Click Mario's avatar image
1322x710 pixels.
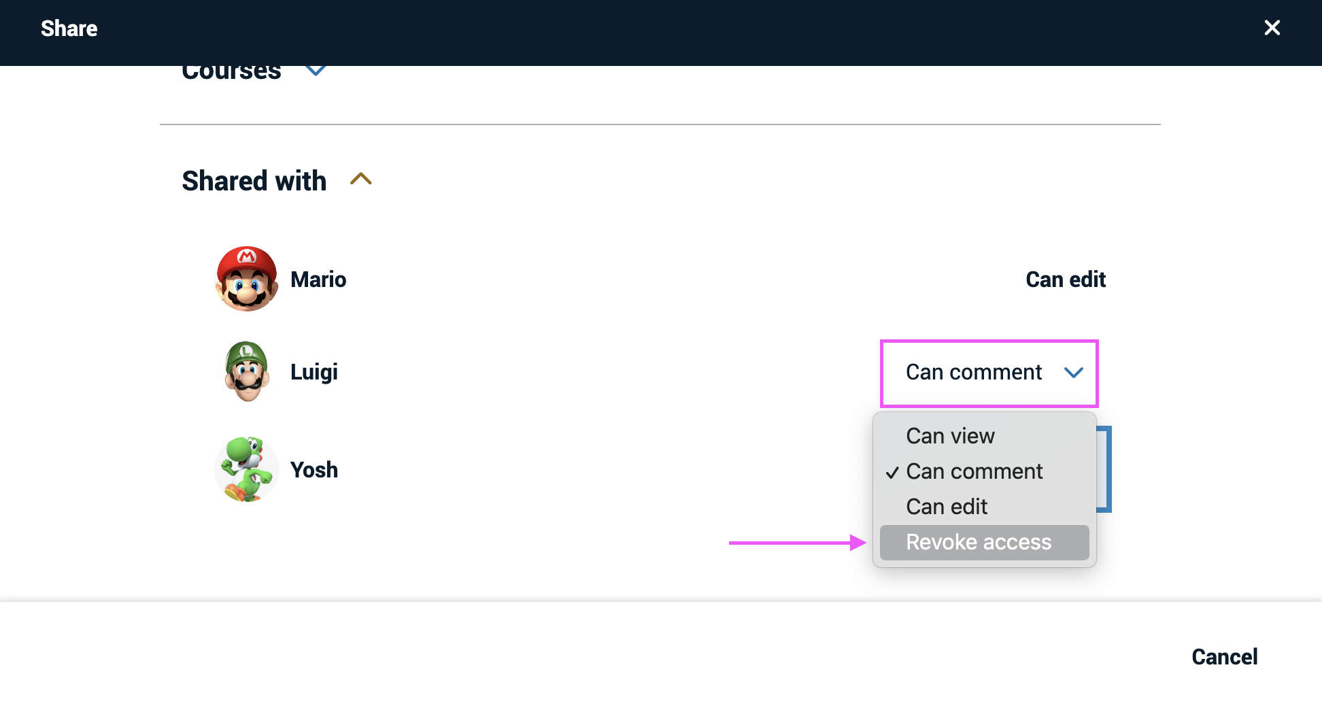247,279
